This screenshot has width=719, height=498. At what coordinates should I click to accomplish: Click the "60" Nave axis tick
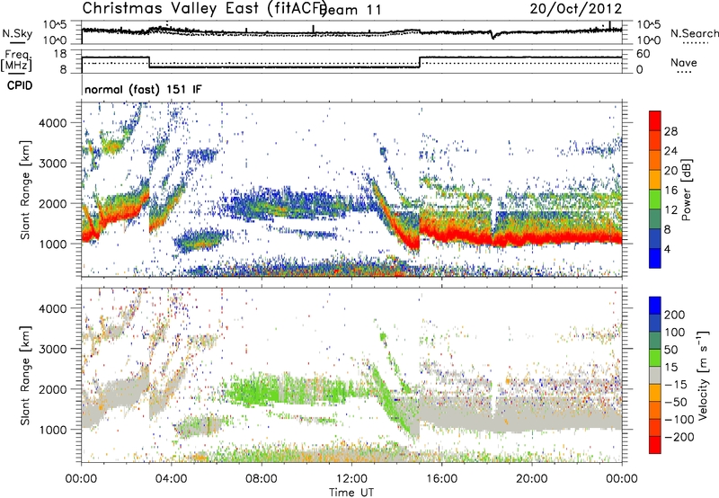click(644, 54)
